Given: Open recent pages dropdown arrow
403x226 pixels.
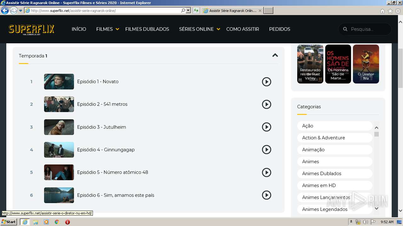Looking at the screenshot, I should tap(21, 11).
